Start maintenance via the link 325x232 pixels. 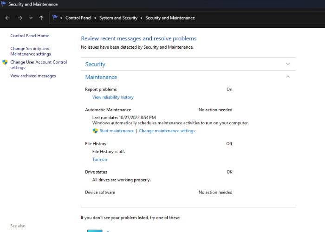coord(117,131)
